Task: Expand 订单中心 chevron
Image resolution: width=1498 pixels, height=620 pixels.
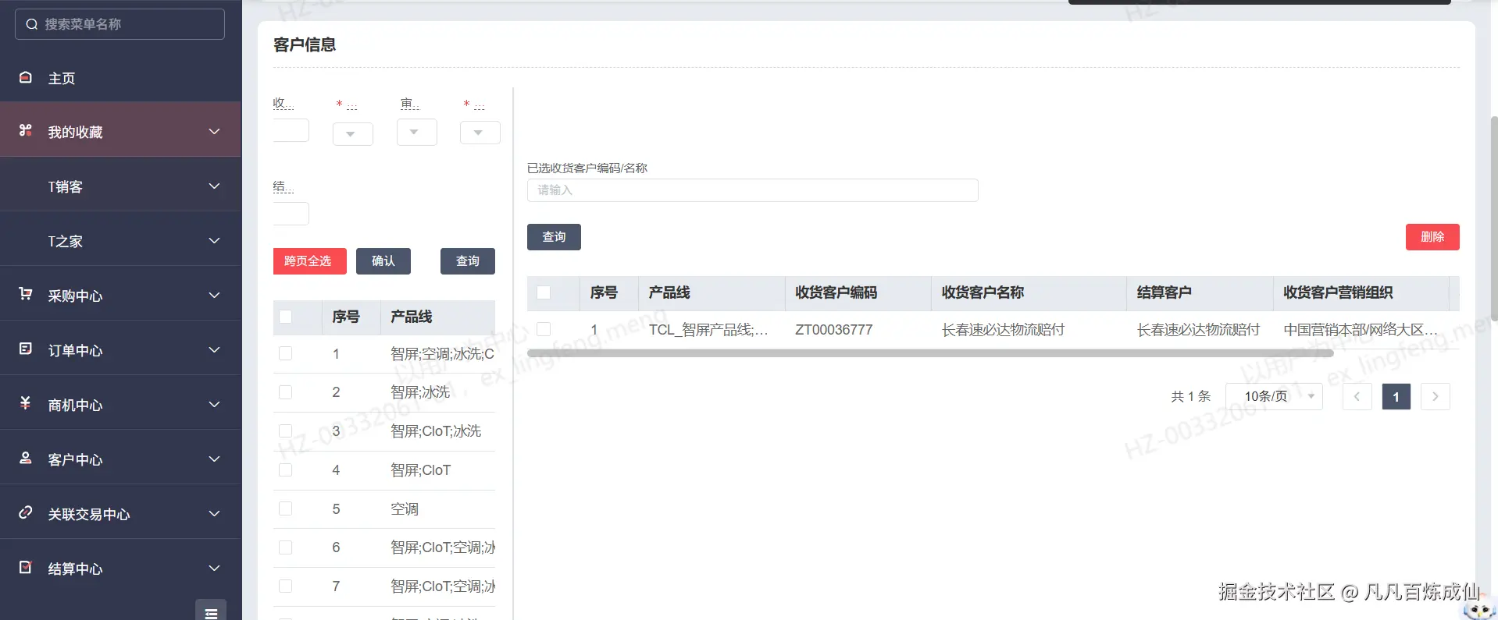Action: (214, 349)
